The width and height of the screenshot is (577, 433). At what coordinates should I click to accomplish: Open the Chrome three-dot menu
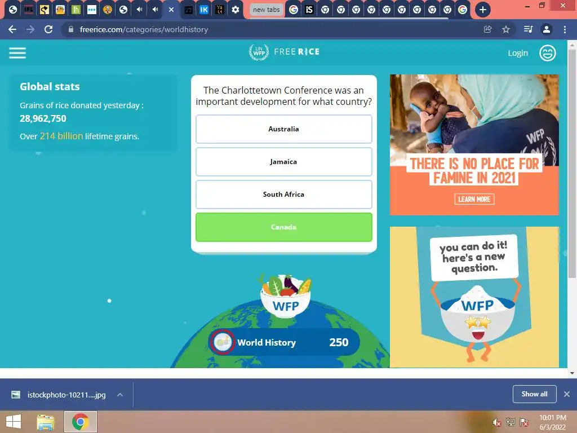565,29
